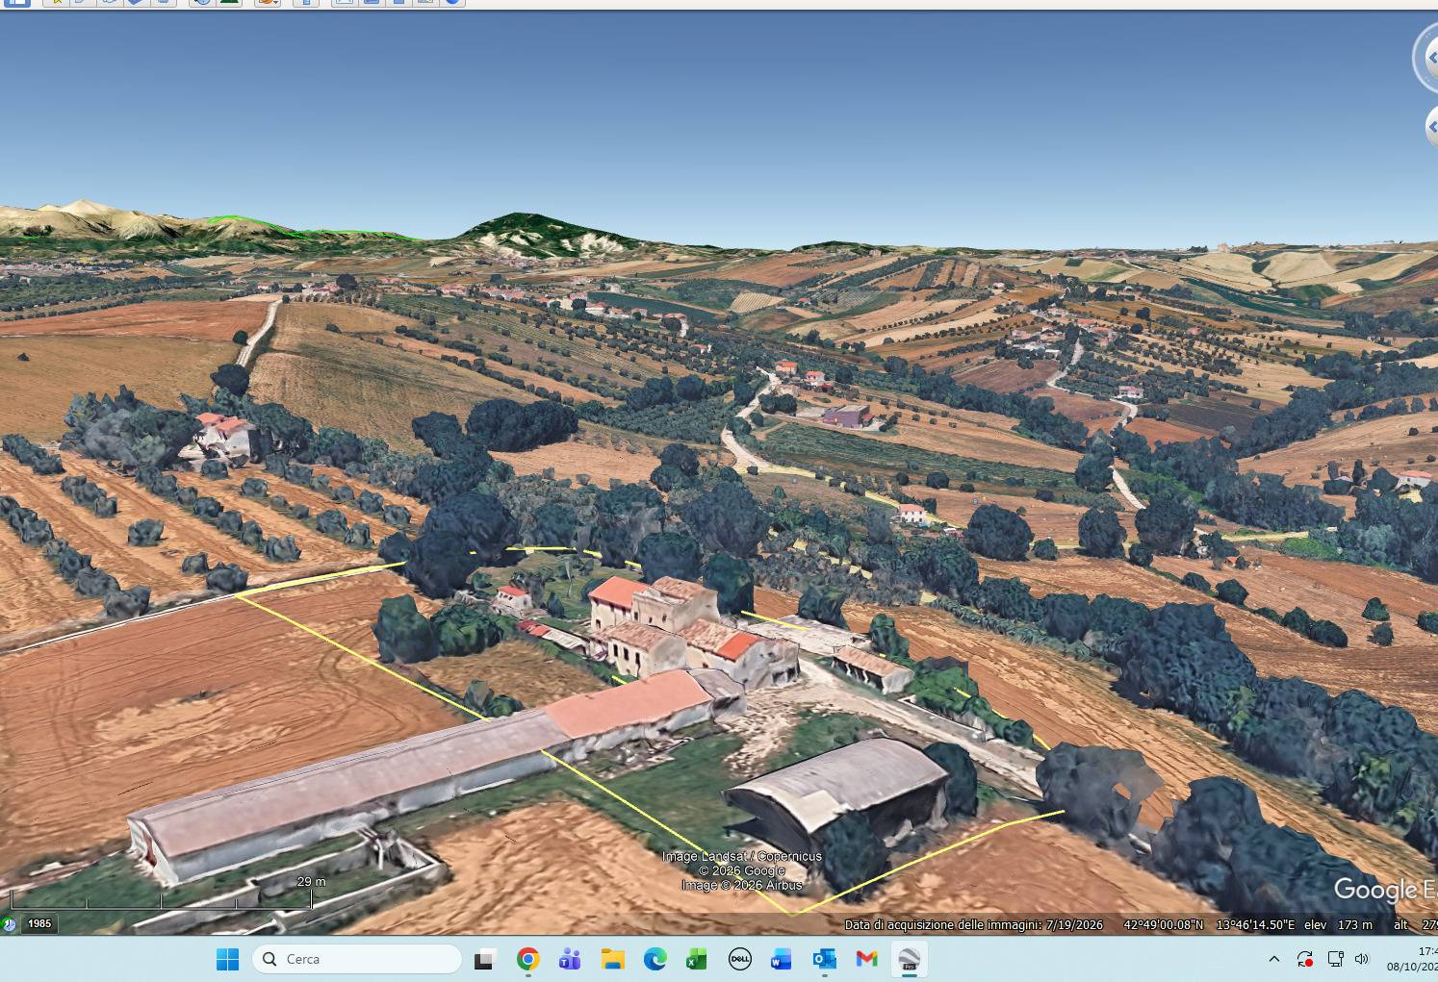Open Gmail from the taskbar

[866, 959]
